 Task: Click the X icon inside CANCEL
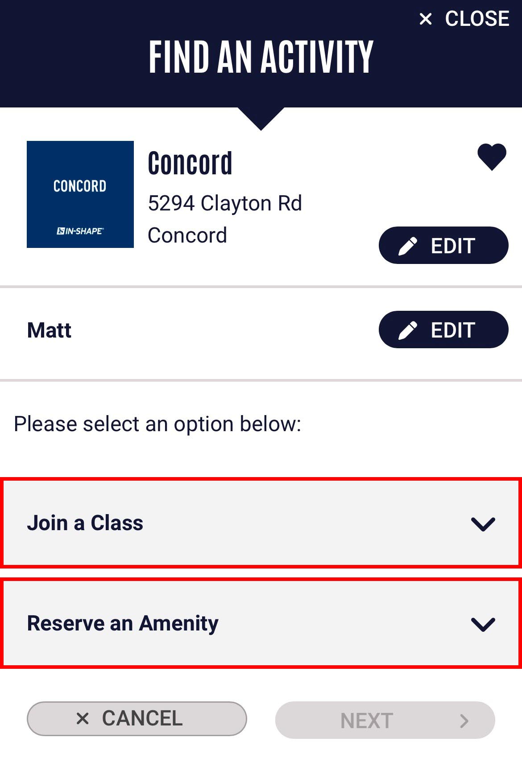tap(83, 718)
